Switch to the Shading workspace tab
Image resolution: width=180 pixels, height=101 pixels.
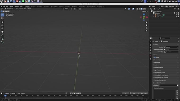click(61, 7)
